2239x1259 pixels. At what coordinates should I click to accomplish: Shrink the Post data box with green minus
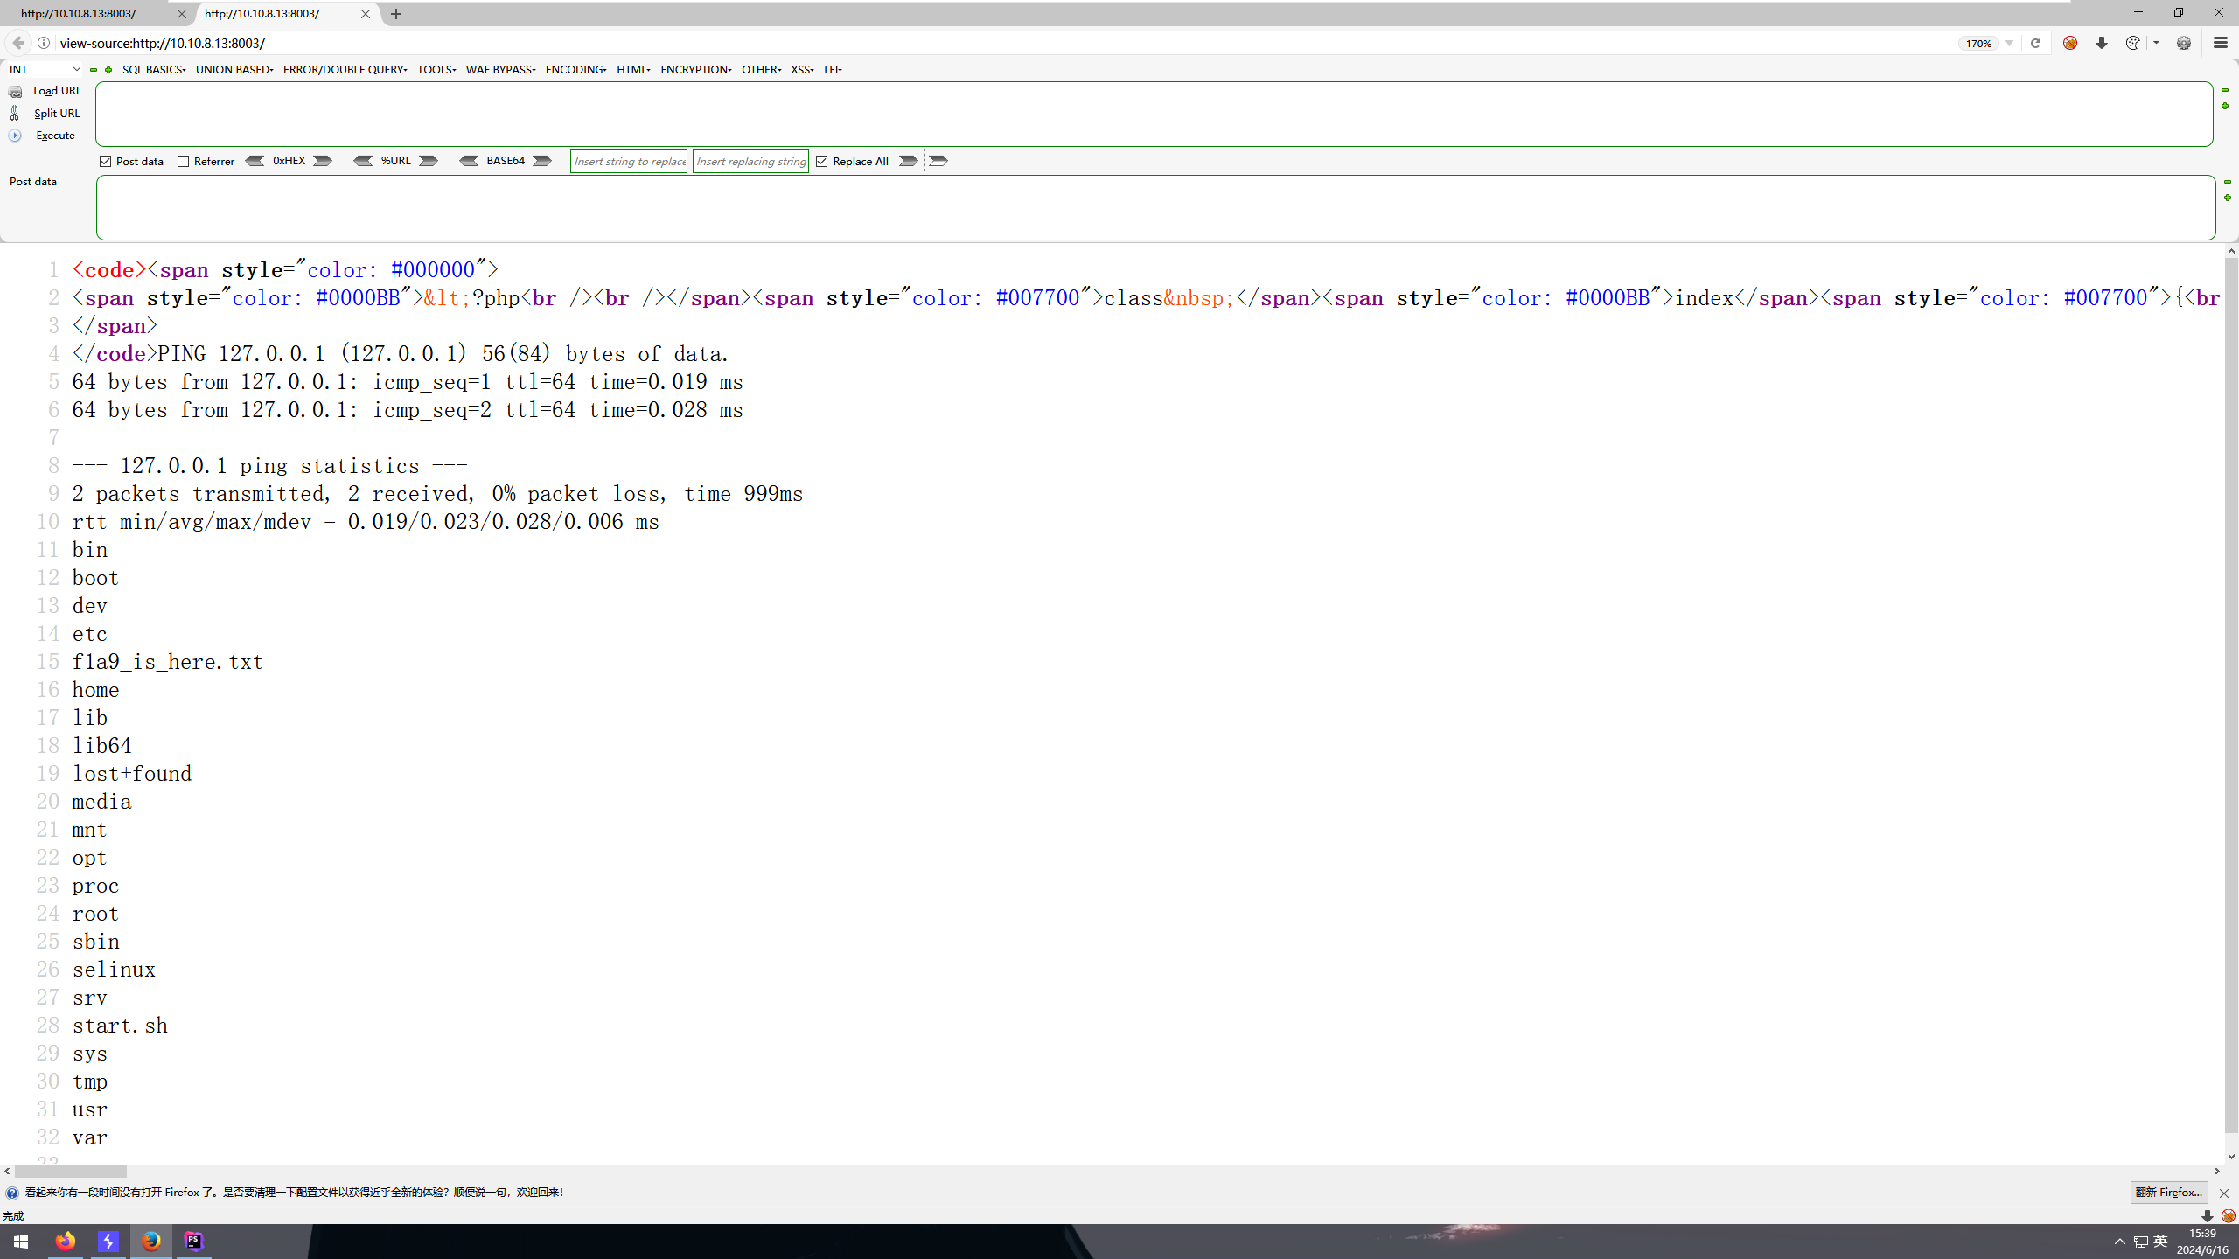click(2228, 182)
